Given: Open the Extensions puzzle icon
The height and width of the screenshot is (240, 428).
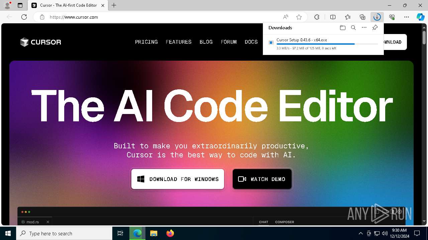Looking at the screenshot, I should [317, 17].
